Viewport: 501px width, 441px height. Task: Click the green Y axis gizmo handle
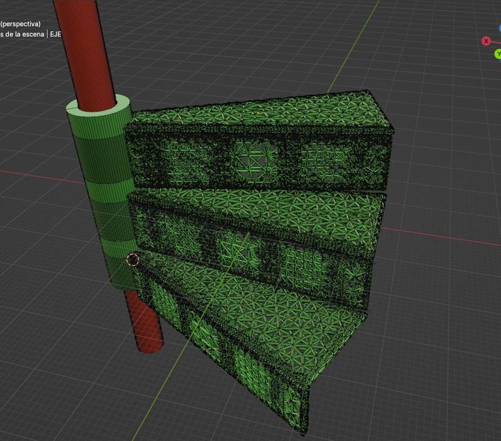[498, 54]
